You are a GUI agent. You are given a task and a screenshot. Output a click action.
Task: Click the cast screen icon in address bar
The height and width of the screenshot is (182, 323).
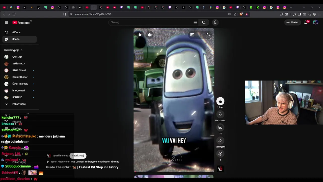pyautogui.click(x=229, y=14)
